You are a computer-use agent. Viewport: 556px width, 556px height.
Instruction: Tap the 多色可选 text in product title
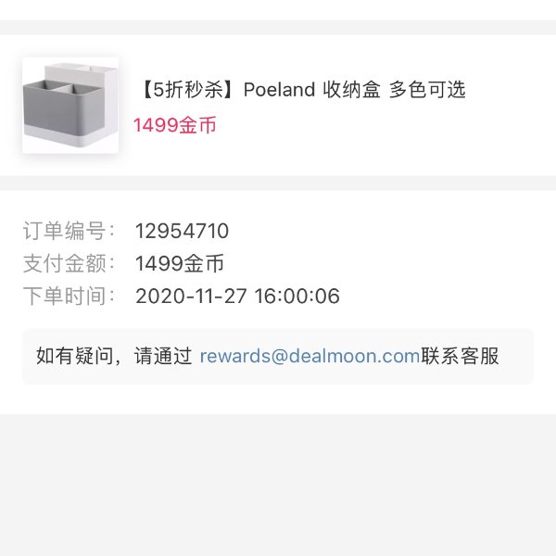(x=427, y=89)
